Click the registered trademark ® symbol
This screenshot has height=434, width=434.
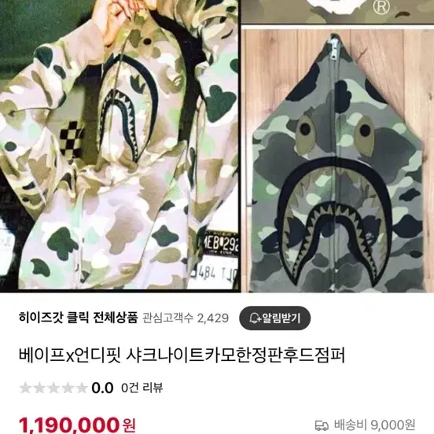381,6
